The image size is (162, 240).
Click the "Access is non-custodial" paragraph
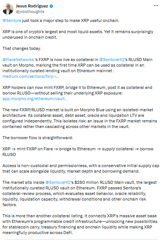[x=81, y=169]
